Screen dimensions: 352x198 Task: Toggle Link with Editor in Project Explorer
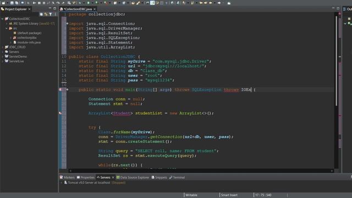46,14
